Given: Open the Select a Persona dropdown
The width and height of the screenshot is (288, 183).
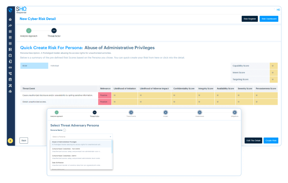Looking at the screenshot, I should [x=81, y=137].
